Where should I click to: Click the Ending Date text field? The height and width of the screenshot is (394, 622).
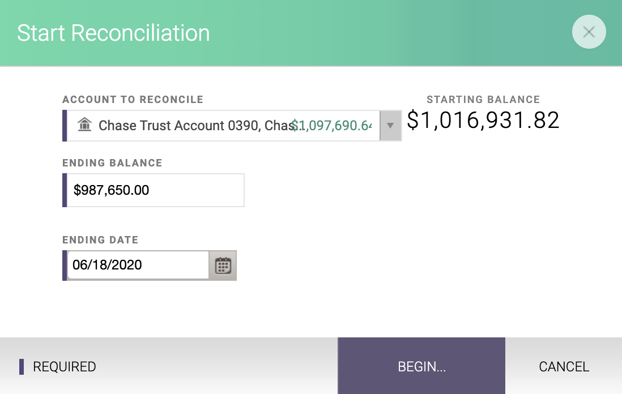coord(138,265)
